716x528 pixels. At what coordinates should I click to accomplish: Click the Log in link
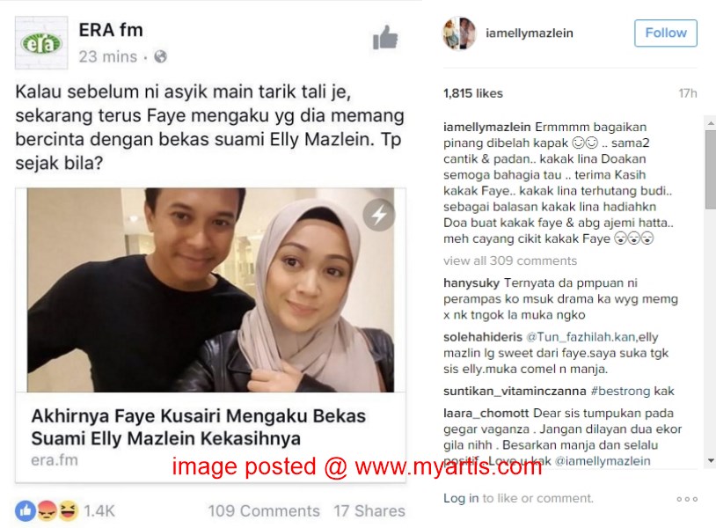461,498
